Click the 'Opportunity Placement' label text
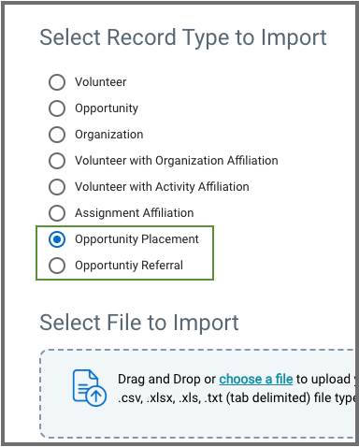This screenshot has width=359, height=447. pos(136,239)
